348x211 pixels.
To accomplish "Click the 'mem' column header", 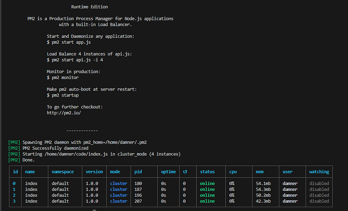I will [x=259, y=172].
